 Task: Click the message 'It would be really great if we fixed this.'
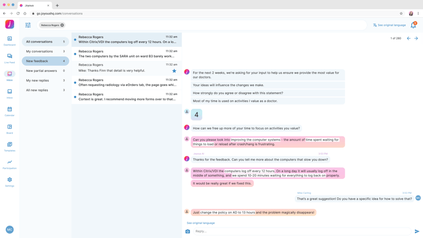pos(222,183)
